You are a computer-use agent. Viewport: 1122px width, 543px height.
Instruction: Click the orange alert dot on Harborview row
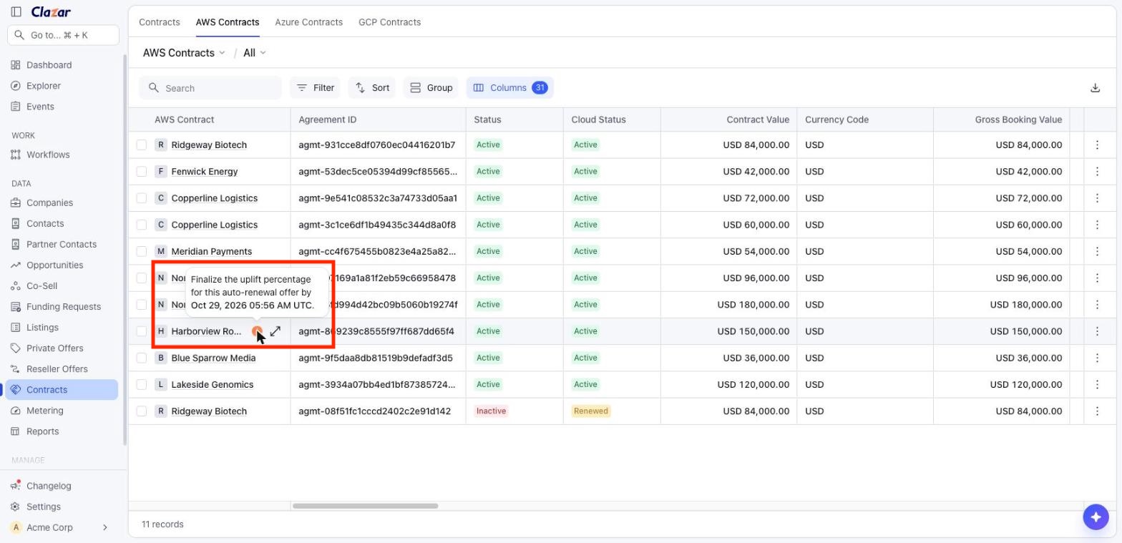(257, 331)
